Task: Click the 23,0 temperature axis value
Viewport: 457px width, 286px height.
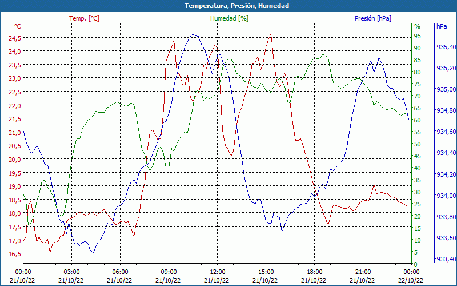Action: (15, 78)
